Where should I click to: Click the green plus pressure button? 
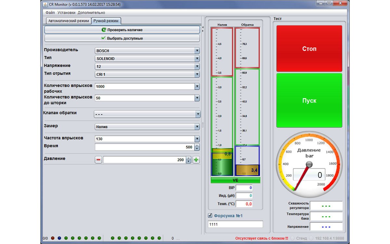196,160
